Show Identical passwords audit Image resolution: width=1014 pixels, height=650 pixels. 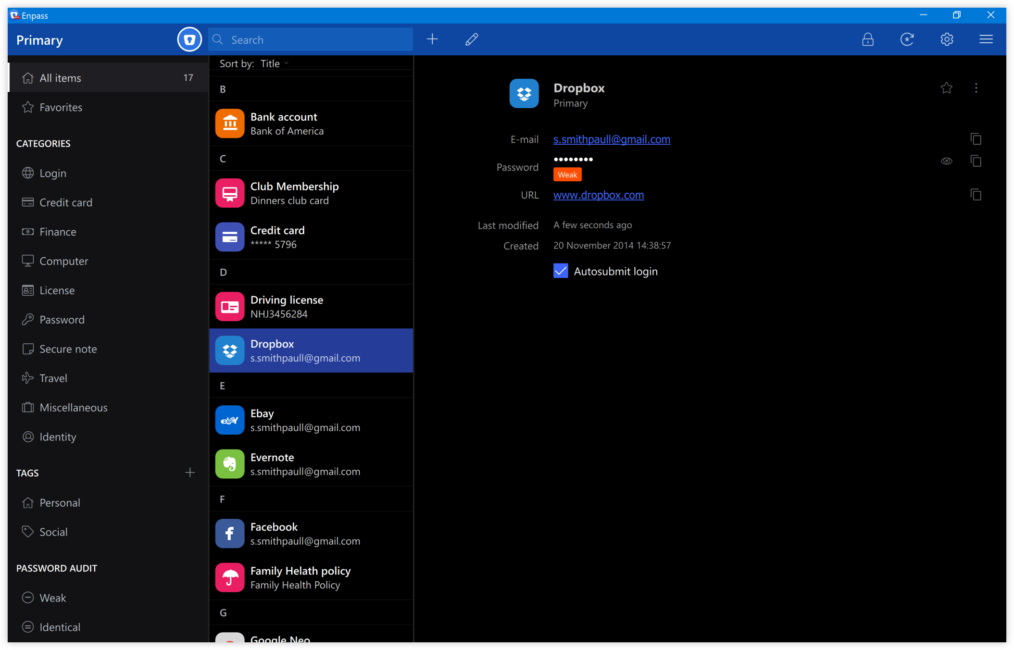(x=108, y=627)
